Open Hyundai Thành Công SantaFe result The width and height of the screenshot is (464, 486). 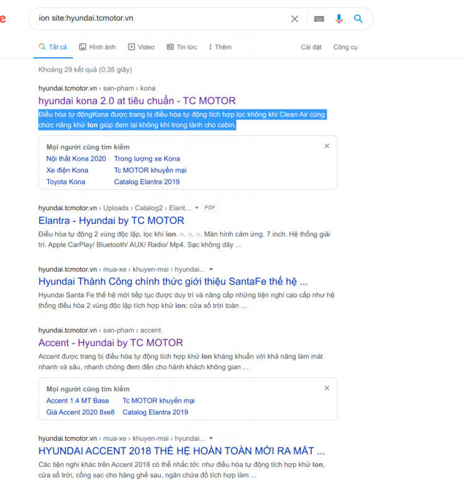[173, 281]
